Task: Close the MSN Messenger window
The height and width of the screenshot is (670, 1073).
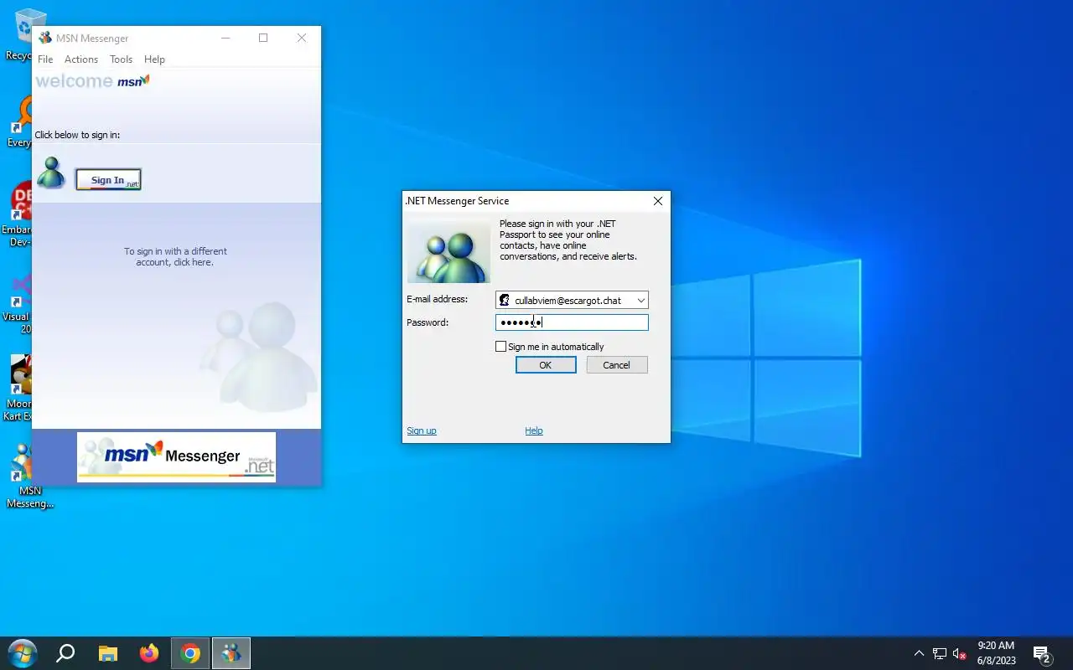Action: point(302,38)
